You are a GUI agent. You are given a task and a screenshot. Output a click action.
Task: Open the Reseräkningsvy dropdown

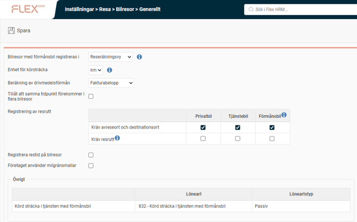(110, 57)
